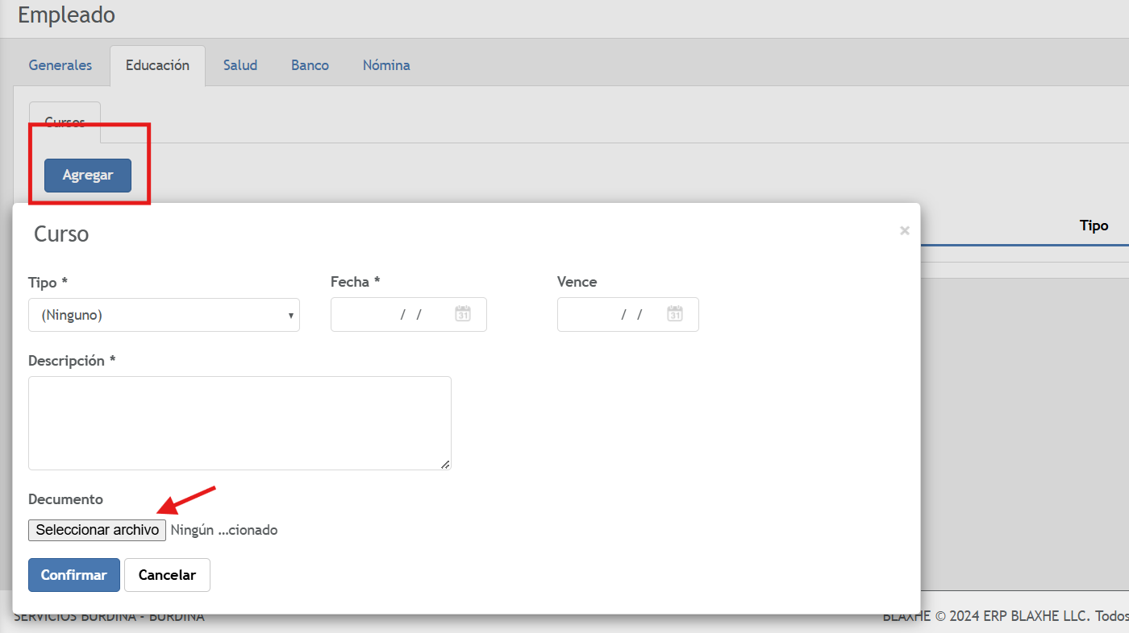Click into the Descripción text area
Viewport: 1129px width, 633px height.
point(240,423)
